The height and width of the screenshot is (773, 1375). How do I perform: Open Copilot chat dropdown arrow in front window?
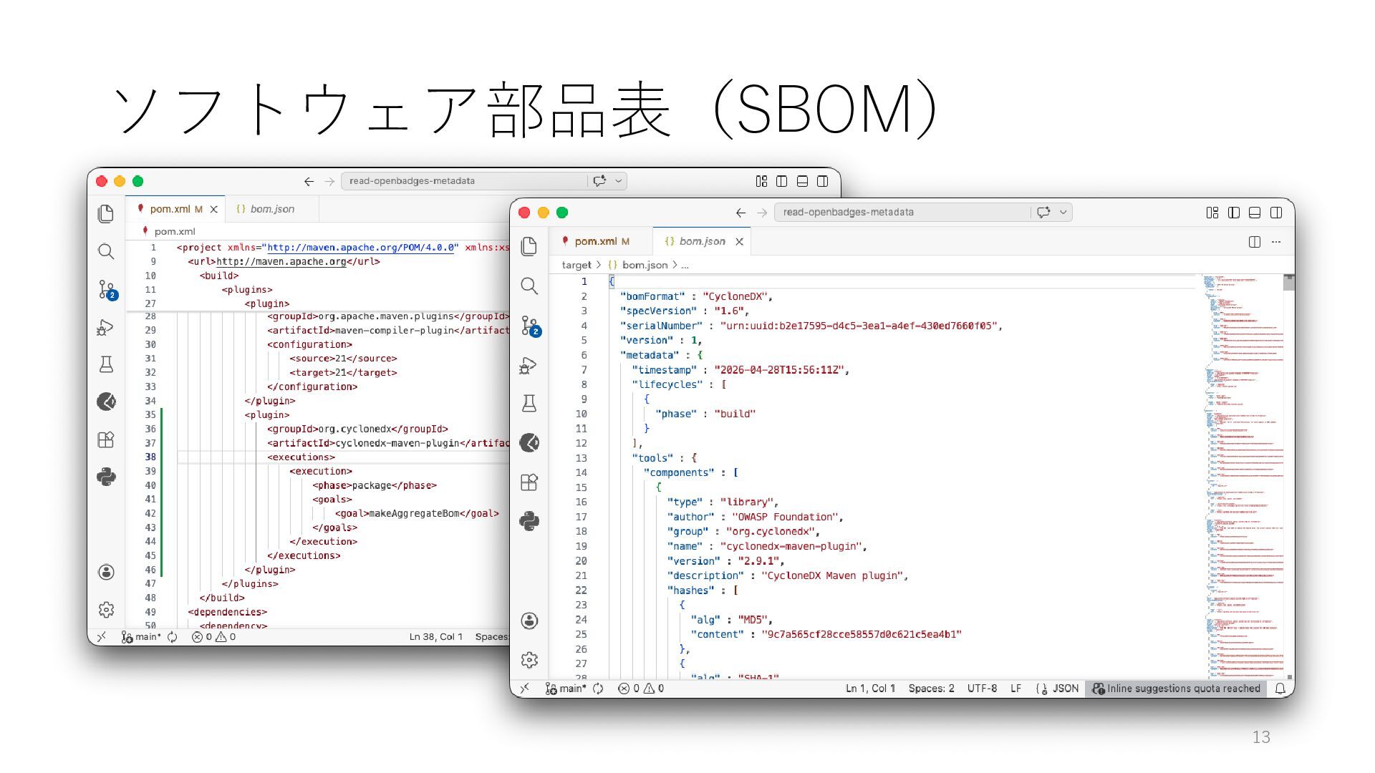click(1063, 213)
